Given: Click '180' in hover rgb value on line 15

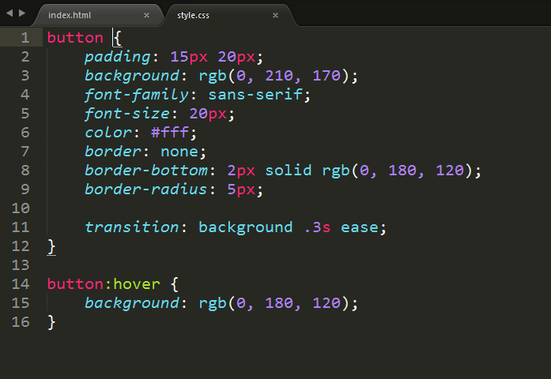Looking at the screenshot, I should [279, 303].
